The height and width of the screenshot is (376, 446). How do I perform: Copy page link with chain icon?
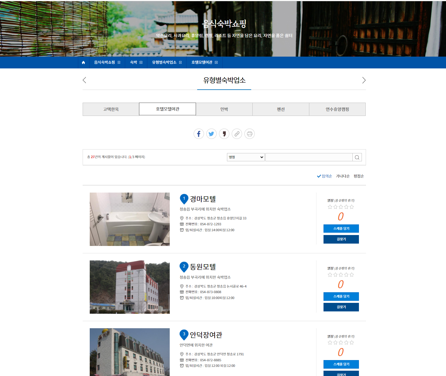[237, 134]
